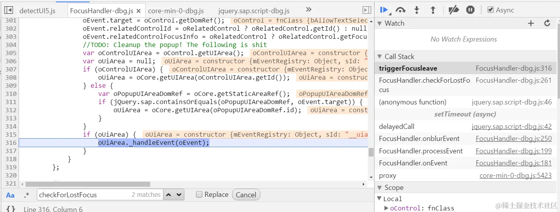Select the proxy call frame
The image size is (560, 212).
[x=465, y=176]
